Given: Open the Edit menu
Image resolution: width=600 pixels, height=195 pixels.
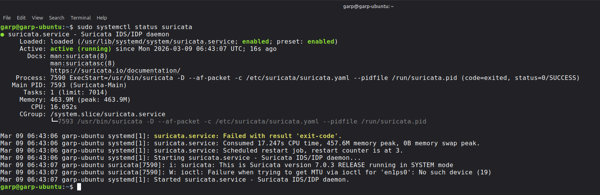Looking at the screenshot, I should pyautogui.click(x=21, y=18).
